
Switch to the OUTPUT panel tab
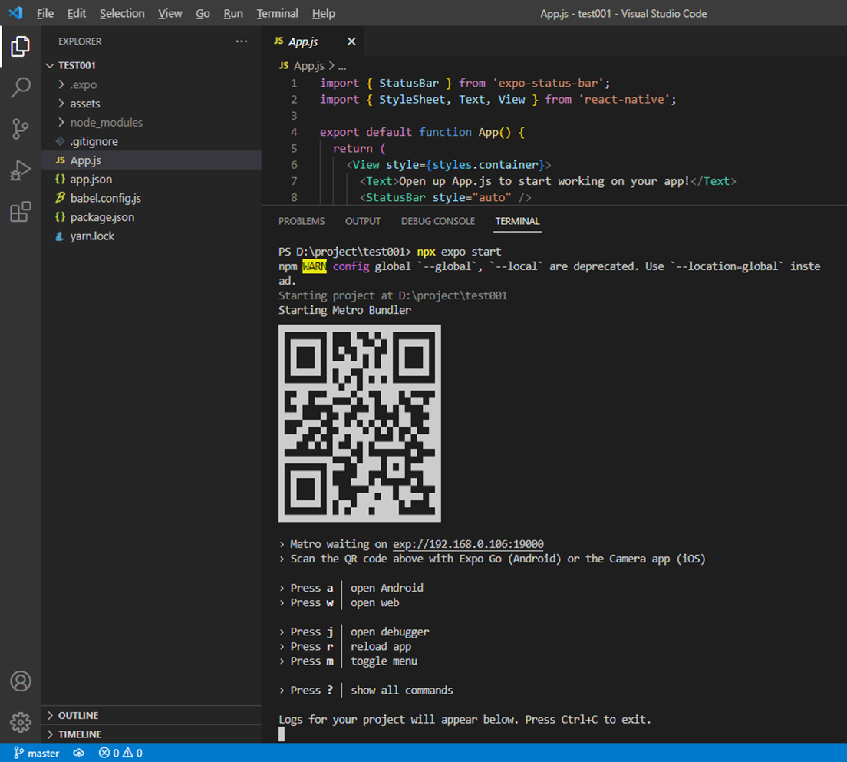click(363, 221)
